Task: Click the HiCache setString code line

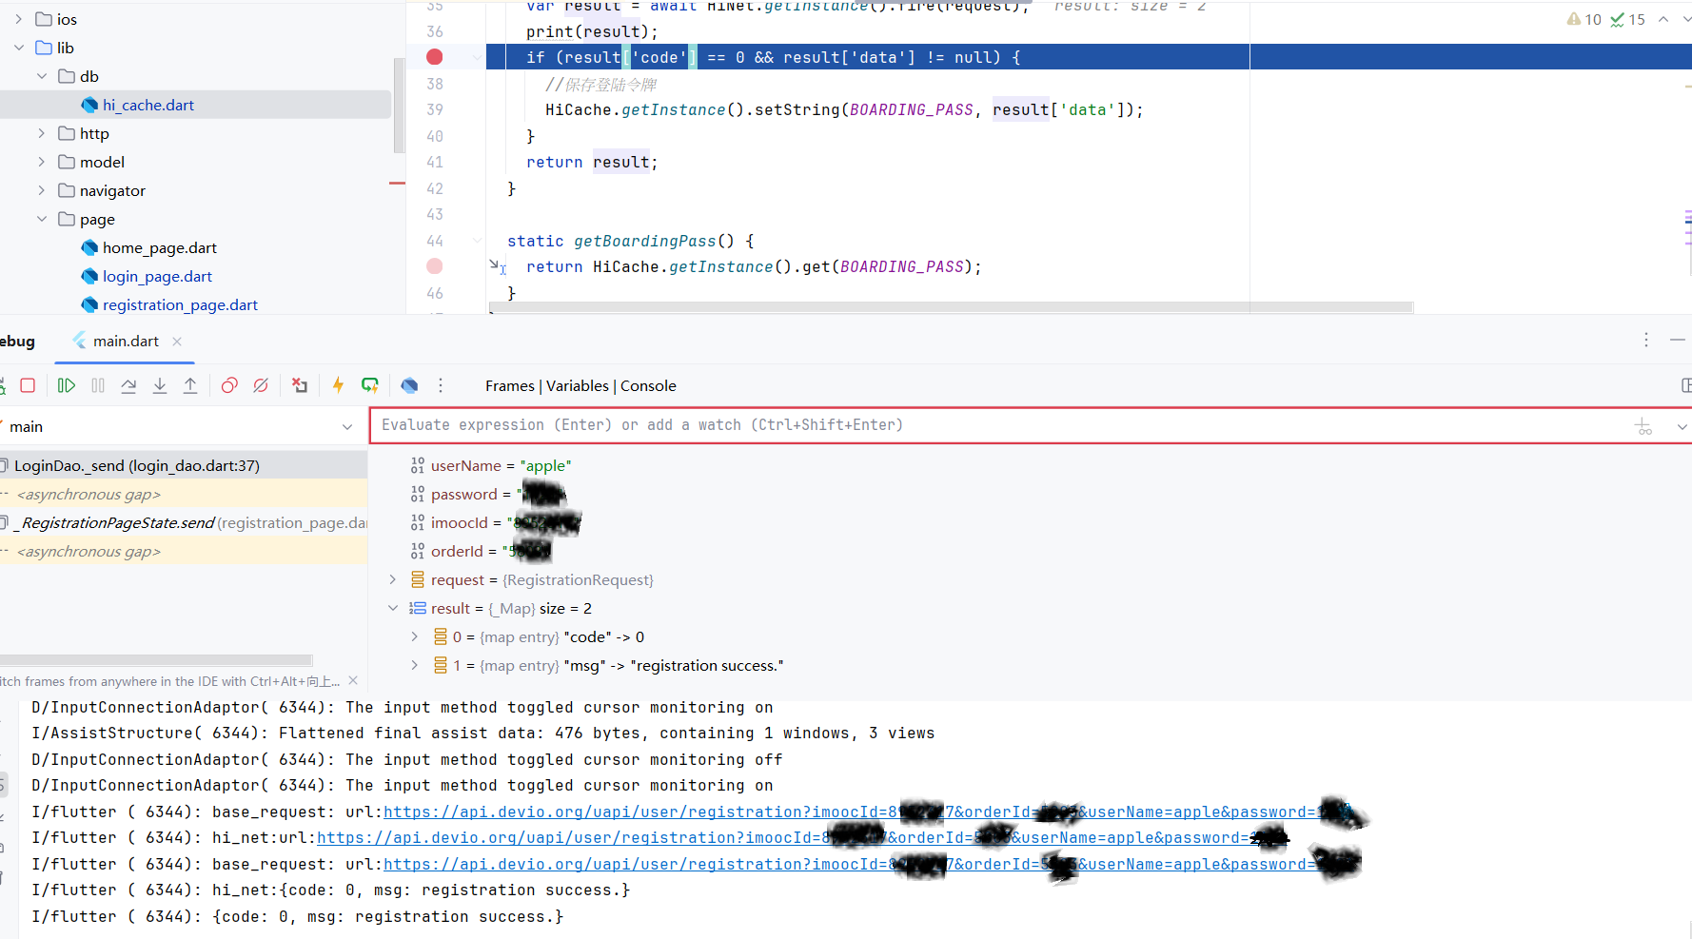Action: coord(844,109)
